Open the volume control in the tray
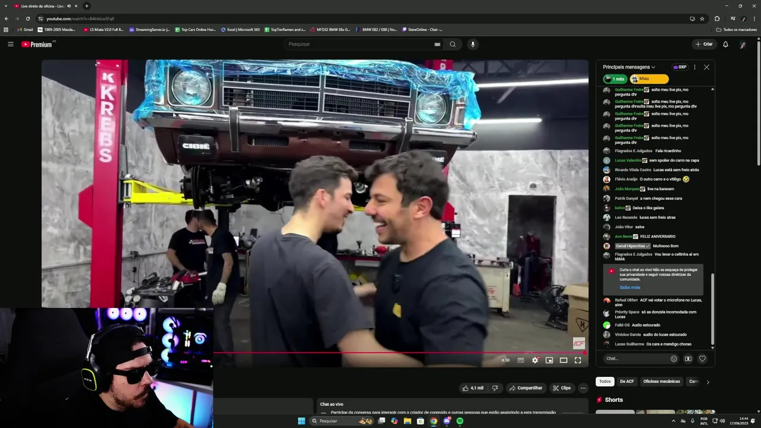761x428 pixels. [x=722, y=421]
